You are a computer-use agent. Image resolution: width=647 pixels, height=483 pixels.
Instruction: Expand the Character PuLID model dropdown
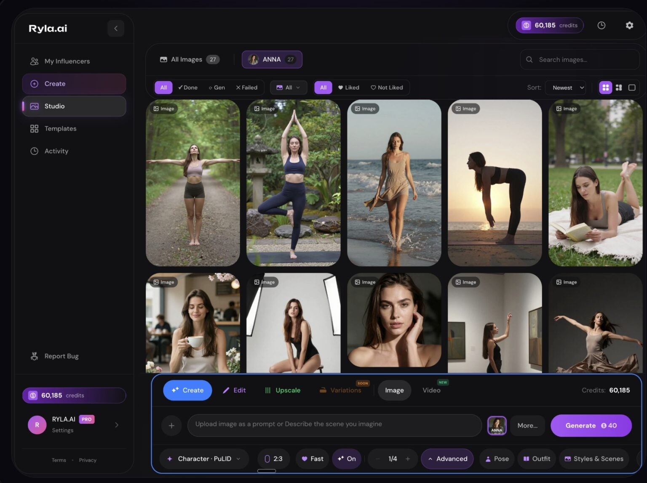click(204, 459)
